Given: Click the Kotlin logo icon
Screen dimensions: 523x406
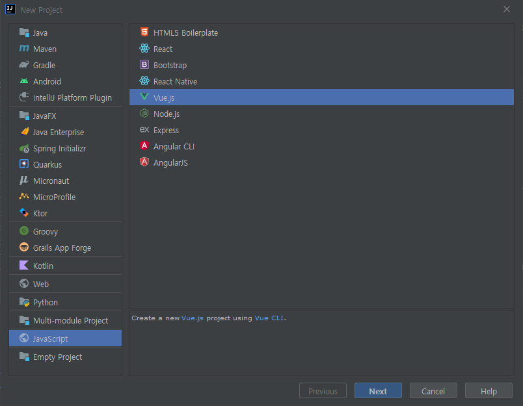Looking at the screenshot, I should click(x=24, y=266).
